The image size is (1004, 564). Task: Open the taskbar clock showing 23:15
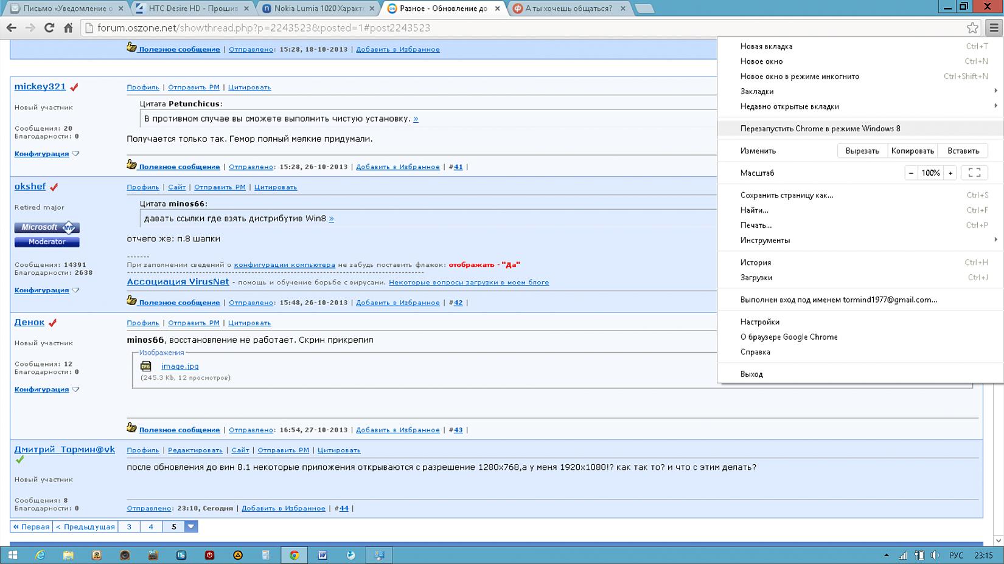[x=983, y=555]
